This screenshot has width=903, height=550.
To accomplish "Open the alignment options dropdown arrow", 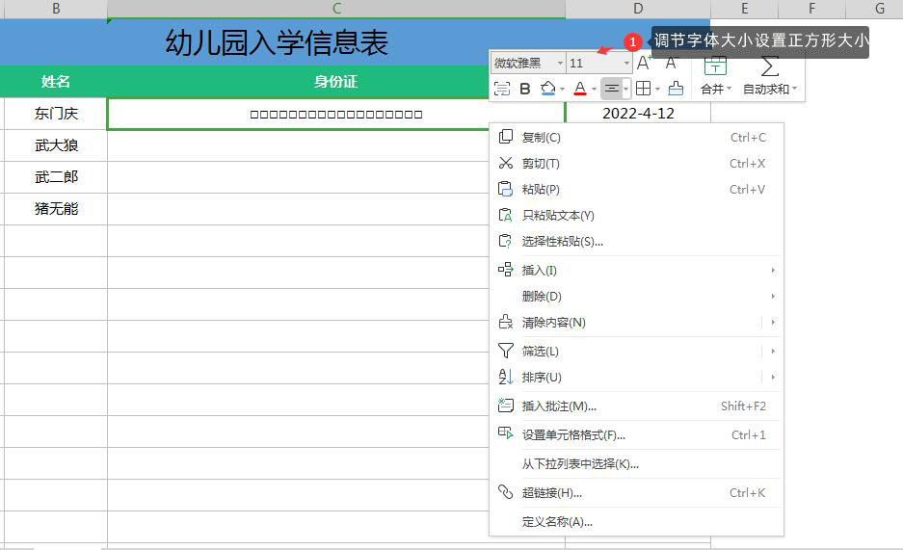I will click(x=626, y=90).
